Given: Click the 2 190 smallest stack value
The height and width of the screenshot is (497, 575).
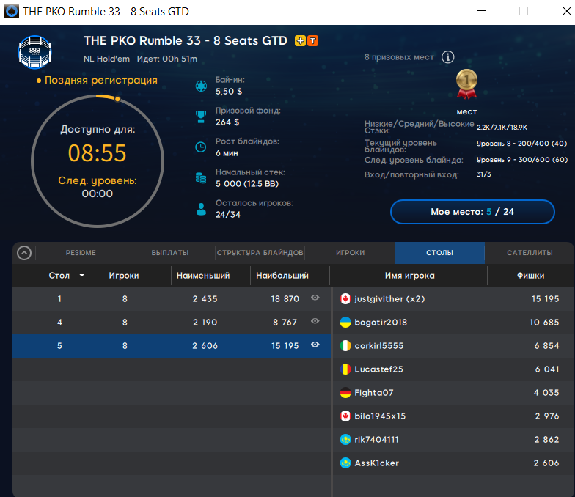Looking at the screenshot, I should 205,323.
